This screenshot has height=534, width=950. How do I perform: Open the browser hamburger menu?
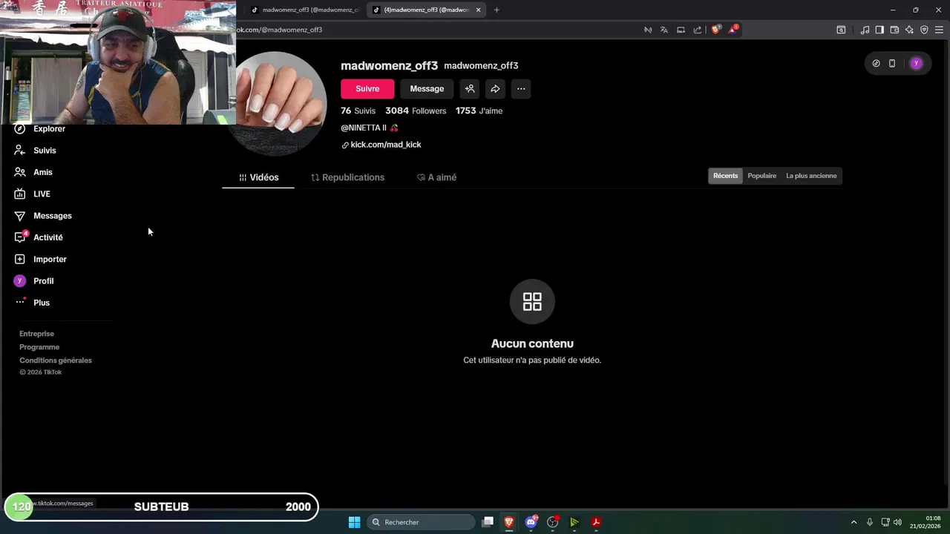pyautogui.click(x=939, y=30)
